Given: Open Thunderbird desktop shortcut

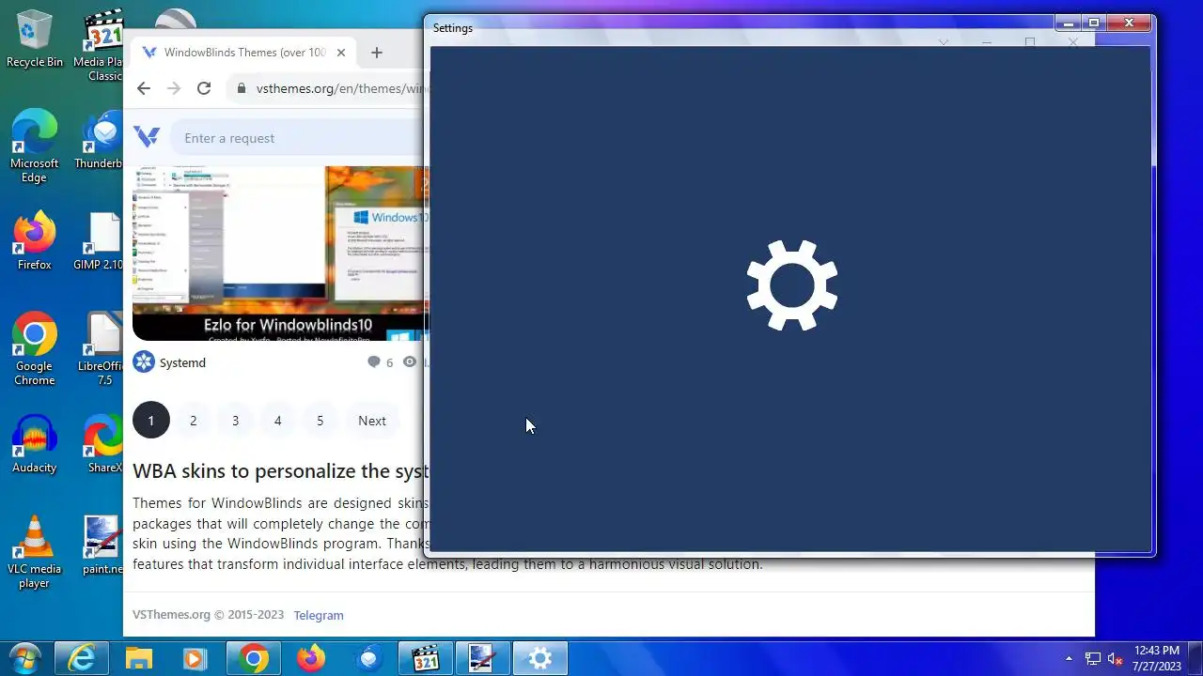Looking at the screenshot, I should (x=100, y=141).
